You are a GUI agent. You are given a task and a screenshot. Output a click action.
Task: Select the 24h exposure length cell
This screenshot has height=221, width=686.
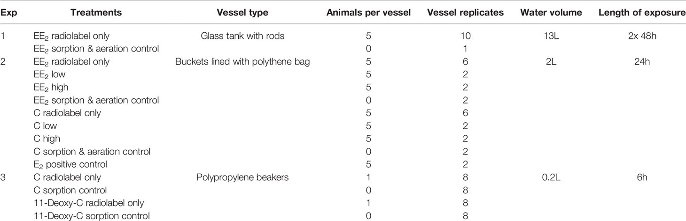tap(642, 62)
